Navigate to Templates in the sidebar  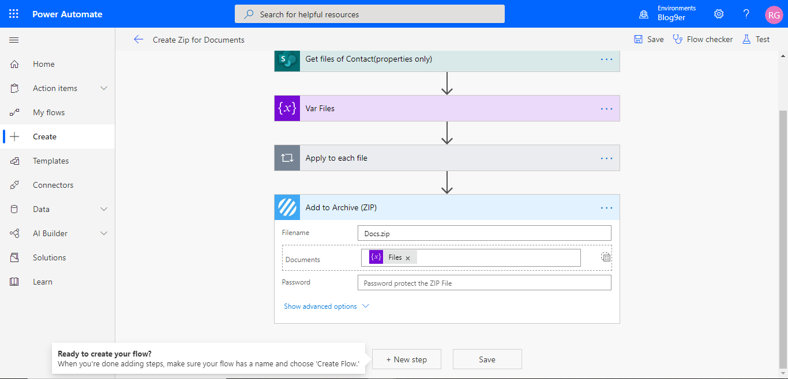coord(51,160)
